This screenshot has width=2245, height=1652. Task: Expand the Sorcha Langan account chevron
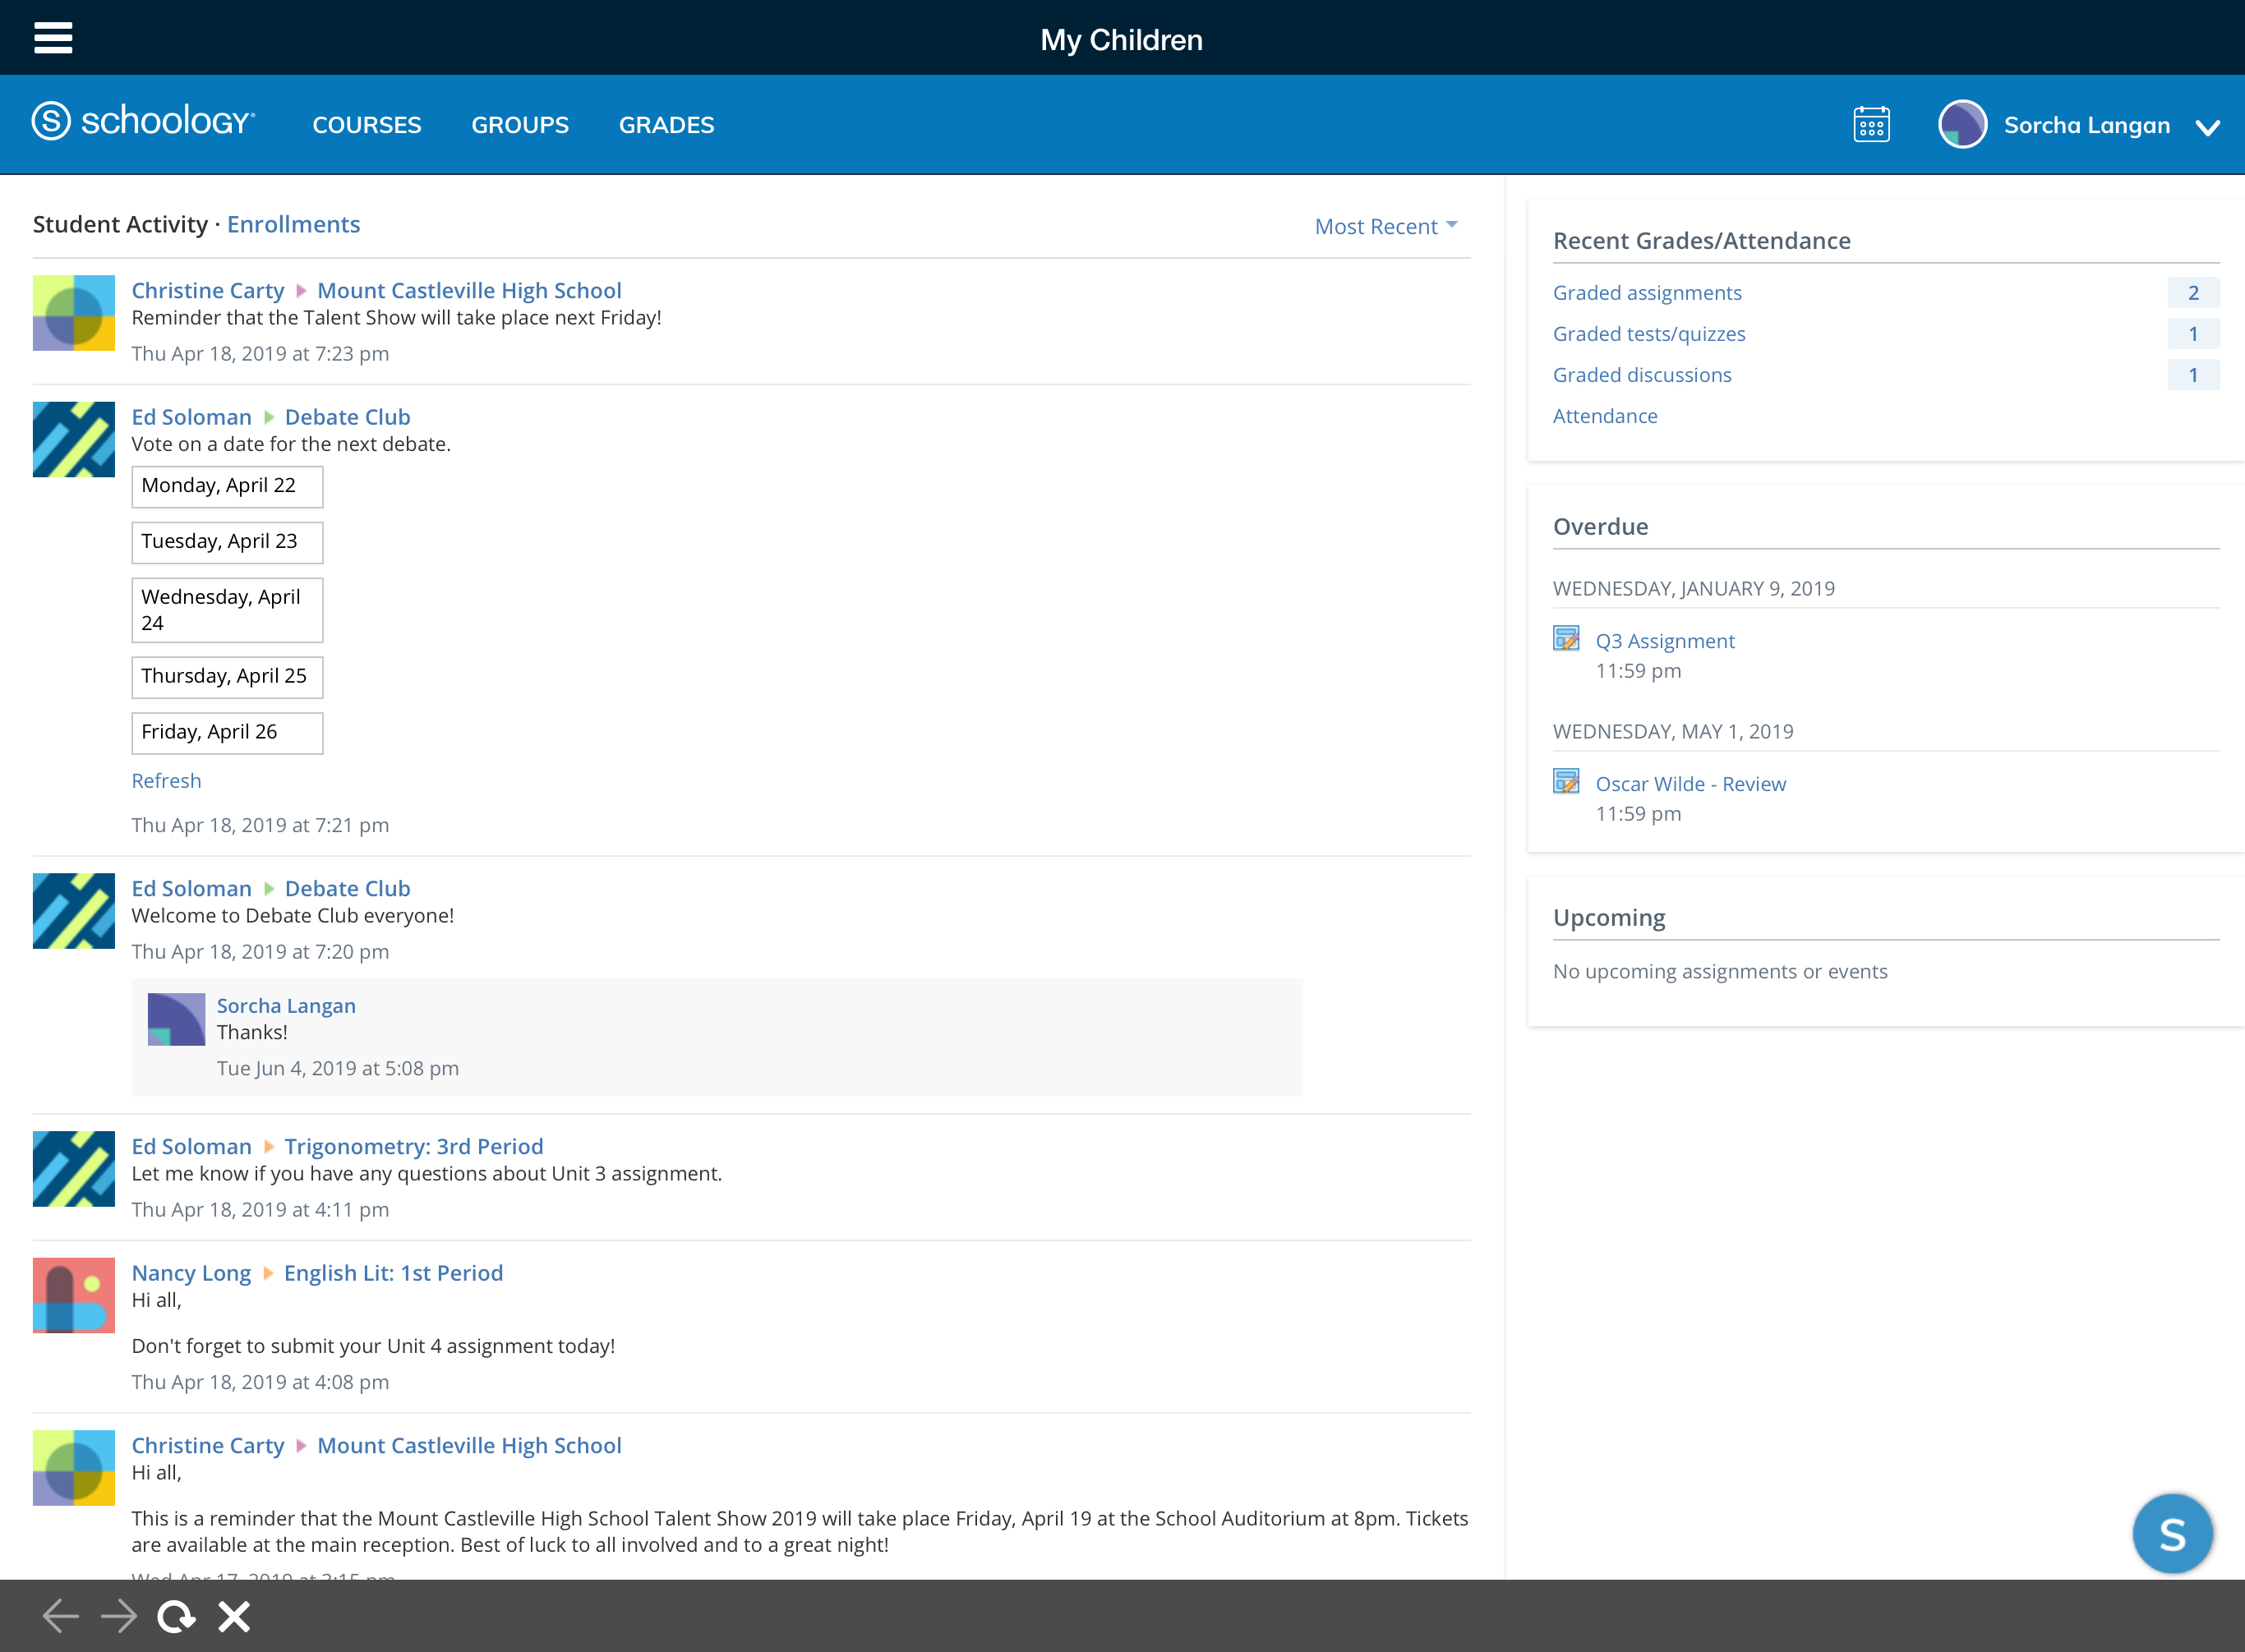point(2207,127)
